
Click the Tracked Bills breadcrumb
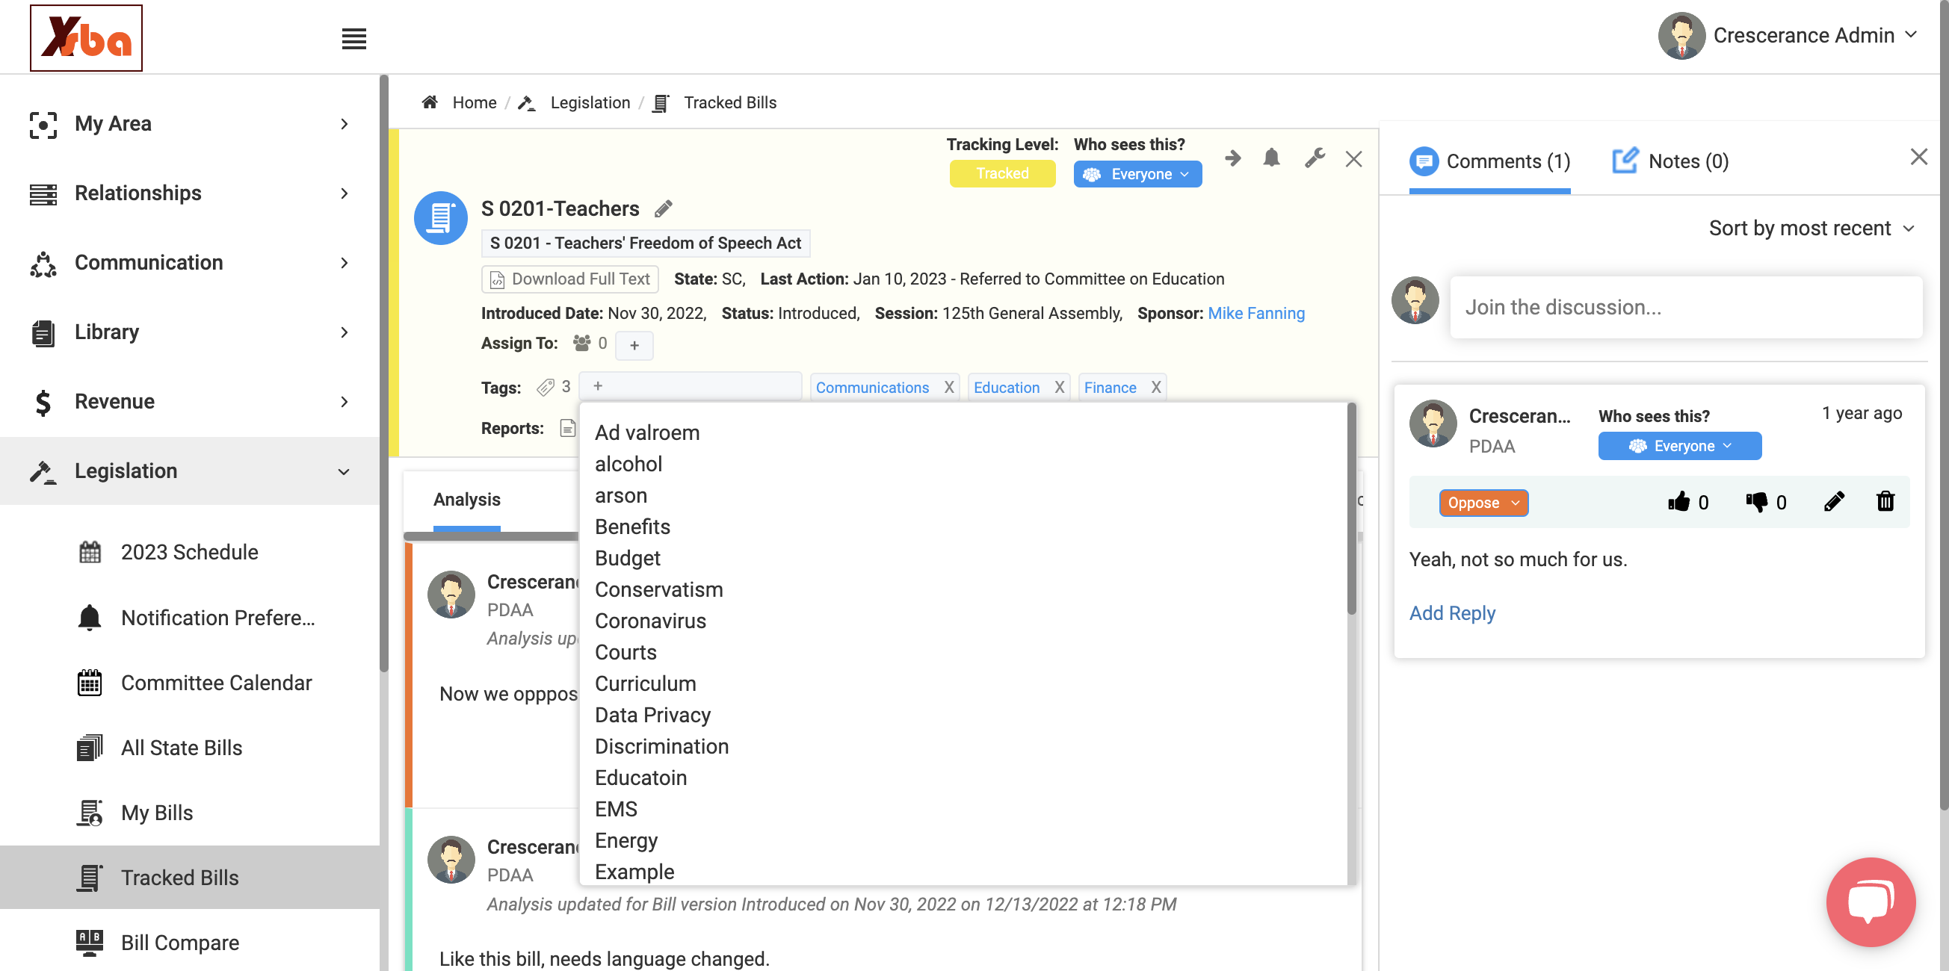(729, 102)
